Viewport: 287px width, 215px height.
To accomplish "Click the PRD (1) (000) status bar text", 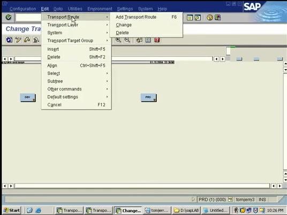I will [212, 199].
